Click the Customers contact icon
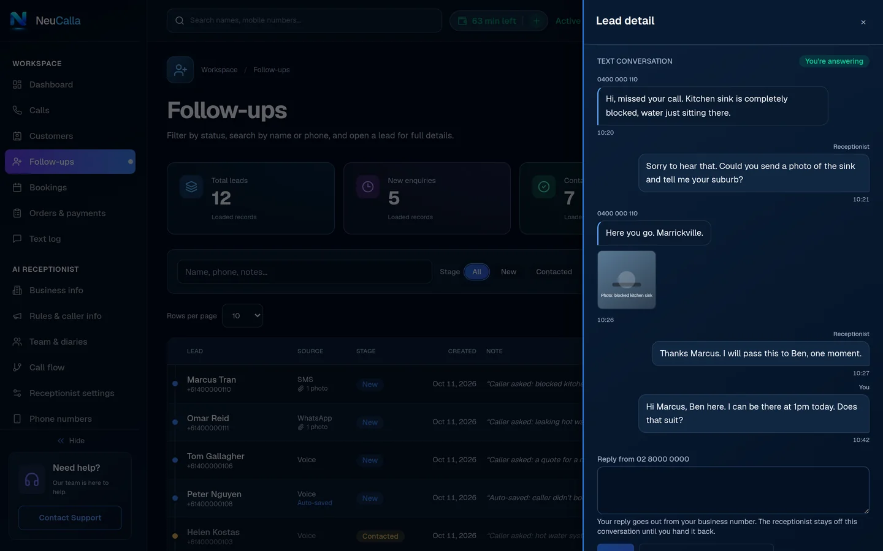Image resolution: width=883 pixels, height=551 pixels. point(17,136)
